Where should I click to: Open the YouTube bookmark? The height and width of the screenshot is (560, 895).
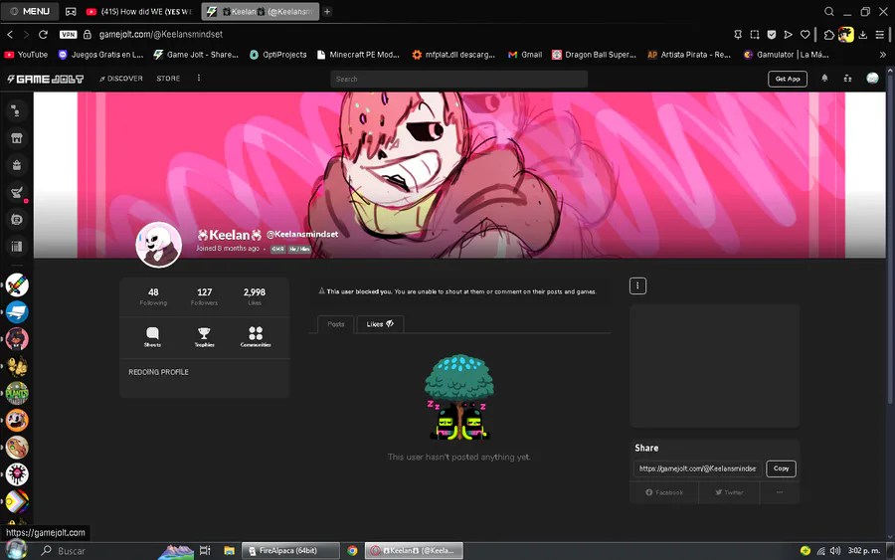(26, 55)
